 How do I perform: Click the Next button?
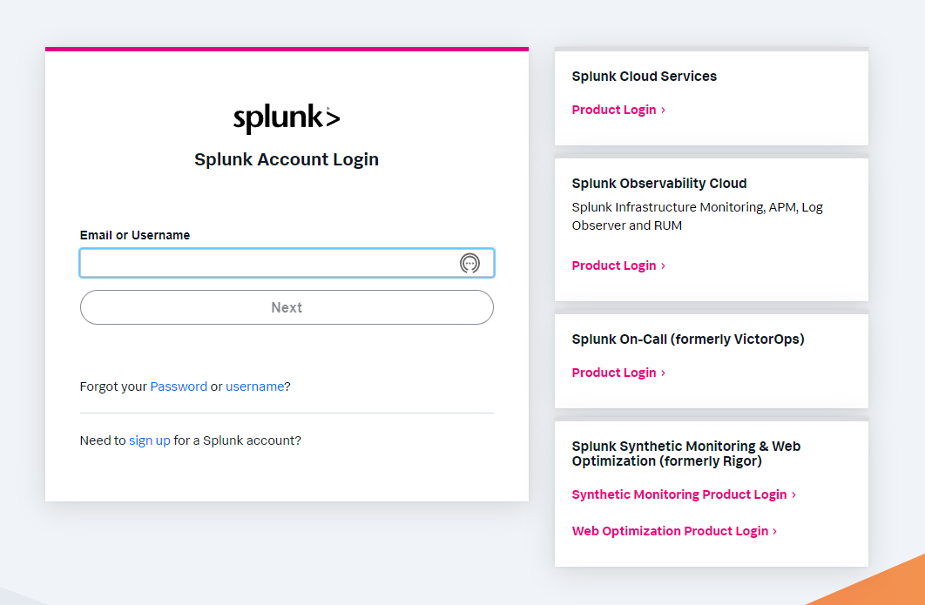pos(287,307)
